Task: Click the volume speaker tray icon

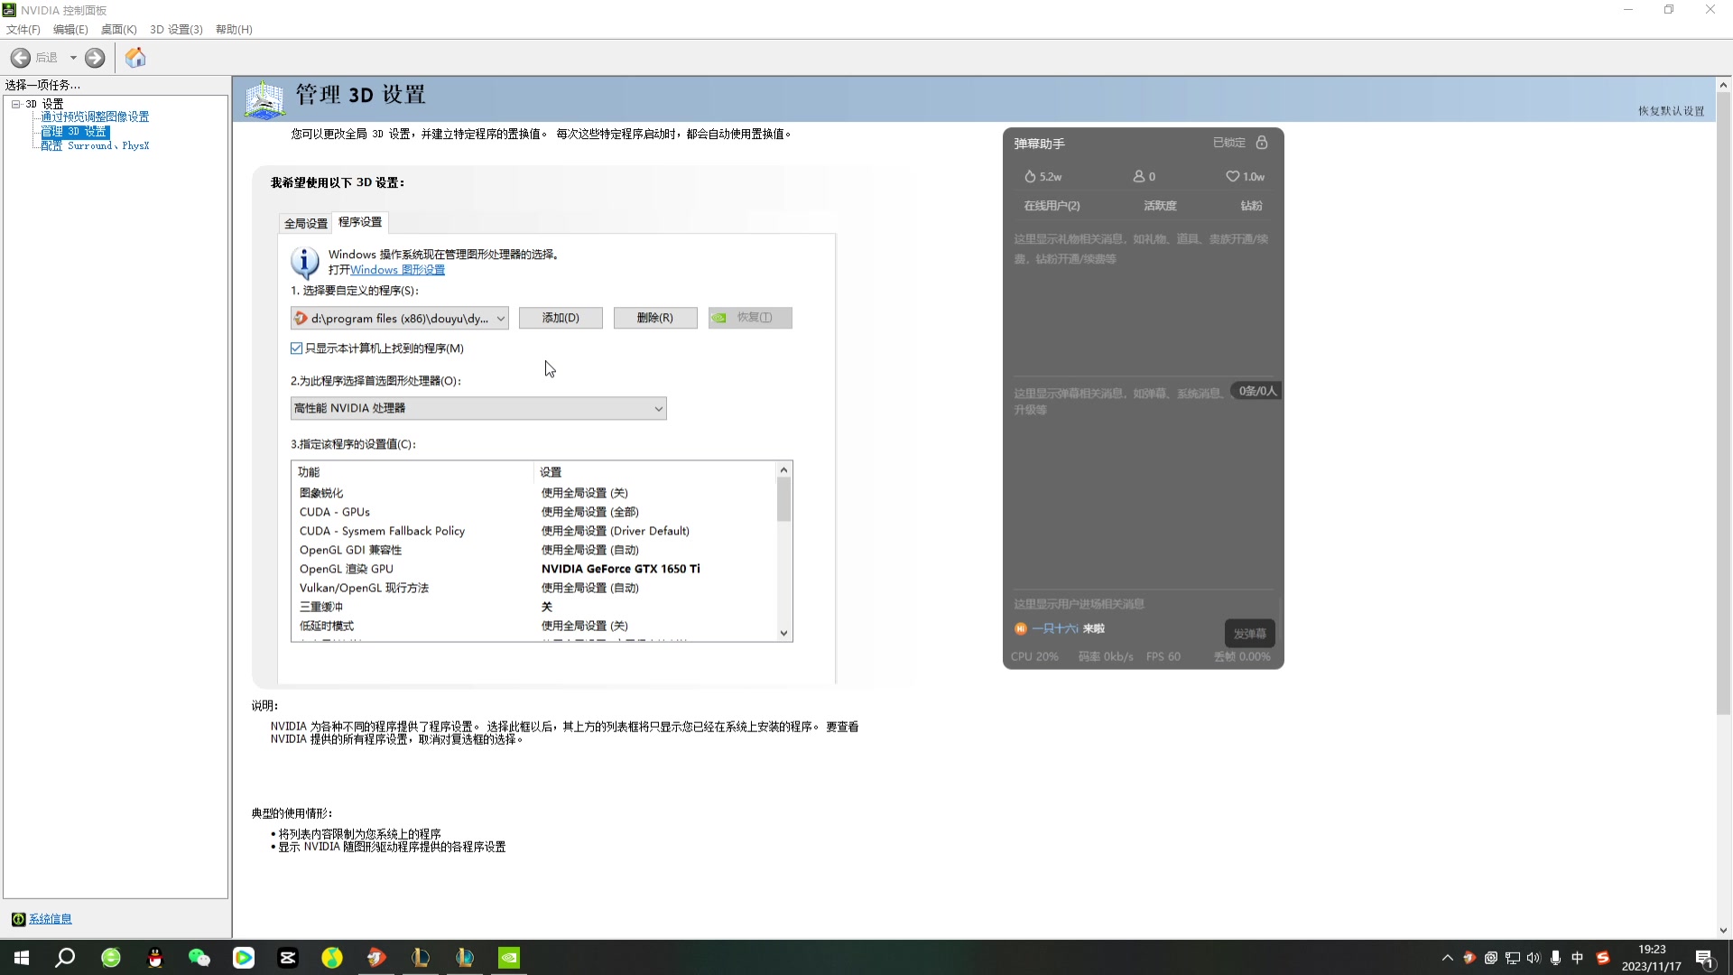Action: click(x=1534, y=958)
